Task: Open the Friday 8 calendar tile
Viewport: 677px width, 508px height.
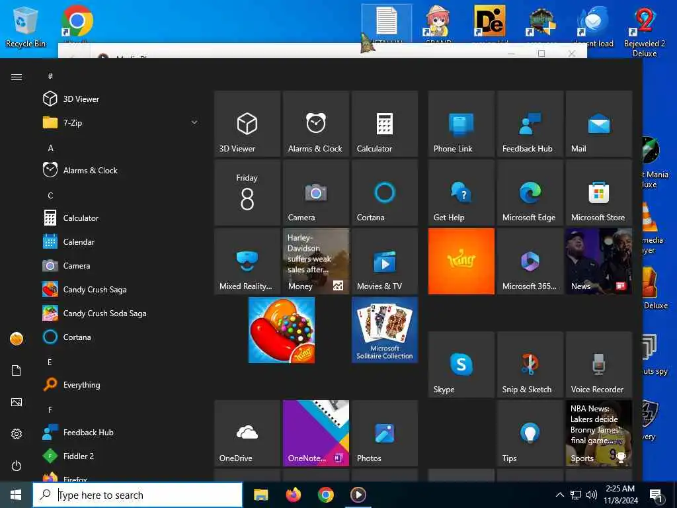Action: (247, 192)
